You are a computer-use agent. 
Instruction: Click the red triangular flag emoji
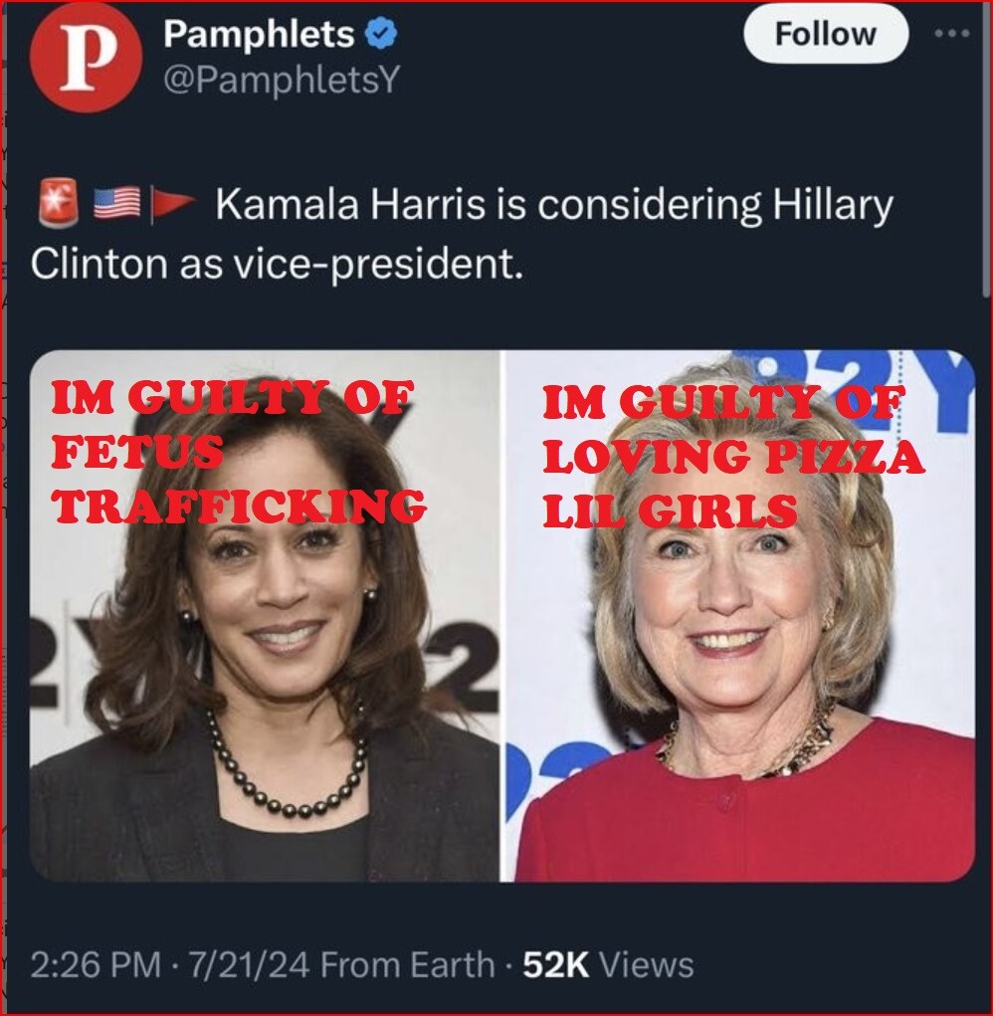pyautogui.click(x=172, y=203)
